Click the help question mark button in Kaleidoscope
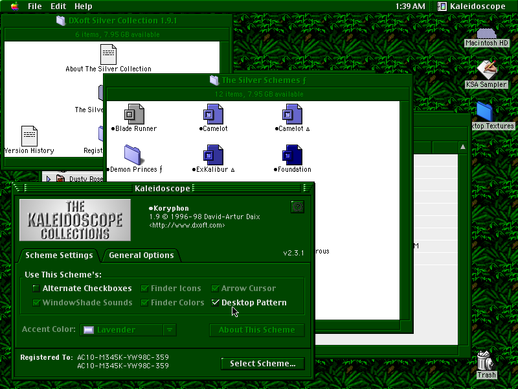Image resolution: width=518 pixels, height=389 pixels. click(x=297, y=207)
